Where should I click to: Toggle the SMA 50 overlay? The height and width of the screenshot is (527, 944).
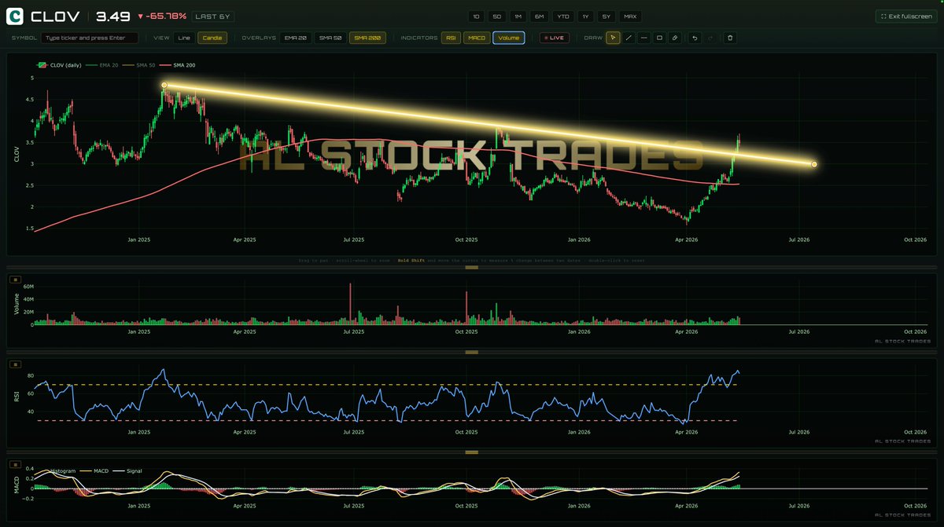coord(330,37)
